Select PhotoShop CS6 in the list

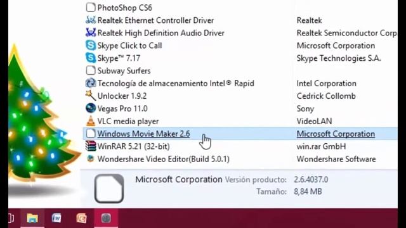124,8
